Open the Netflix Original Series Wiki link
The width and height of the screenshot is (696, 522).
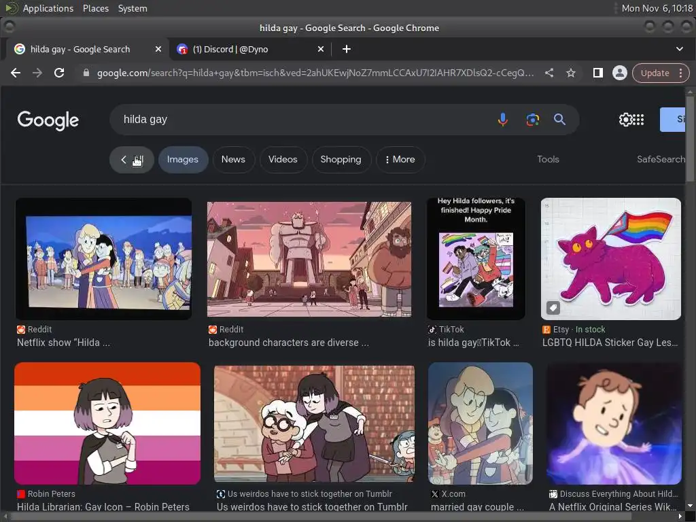click(612, 506)
